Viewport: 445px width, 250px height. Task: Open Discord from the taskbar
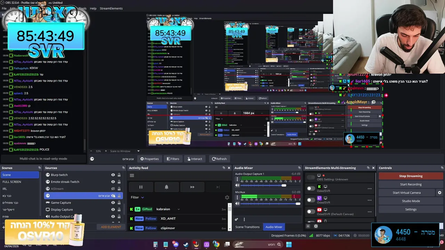(176, 244)
